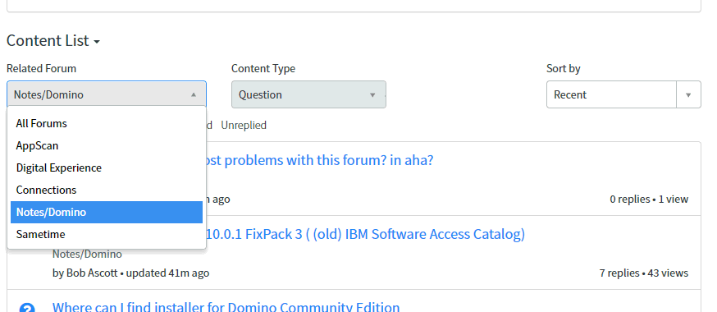
Task: Choose Sametime in the forum list
Action: click(107, 234)
